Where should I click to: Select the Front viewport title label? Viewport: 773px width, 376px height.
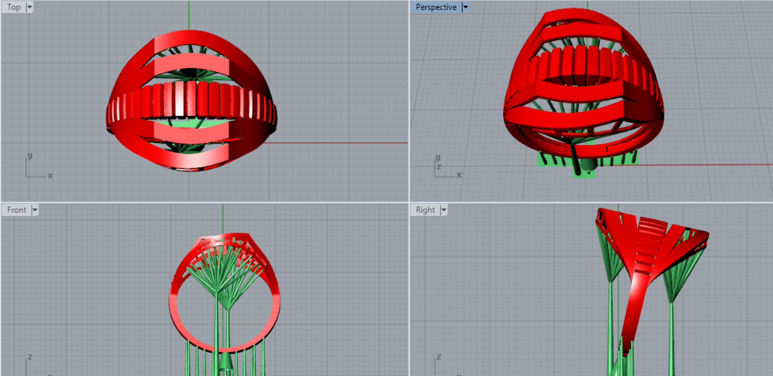point(17,210)
